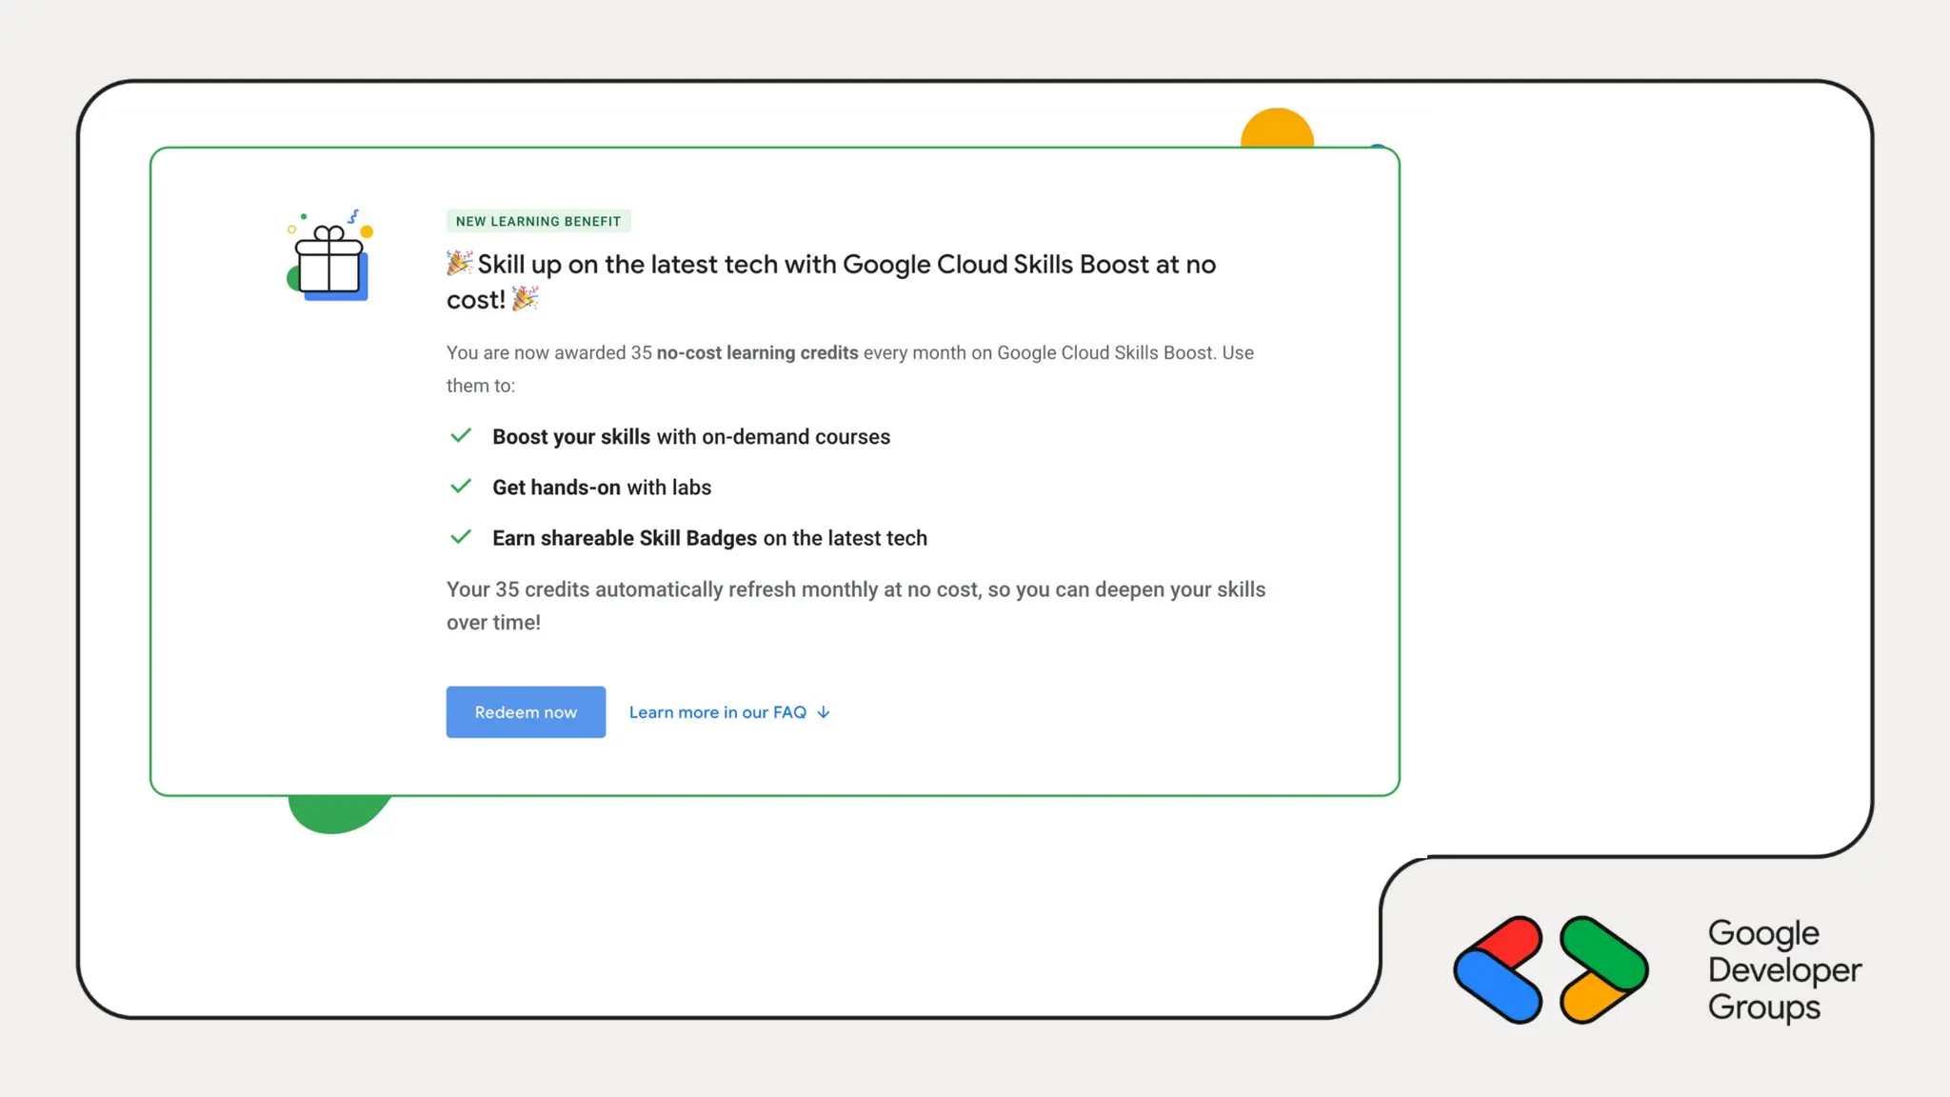Click the gift box icon
1950x1097 pixels.
point(328,258)
